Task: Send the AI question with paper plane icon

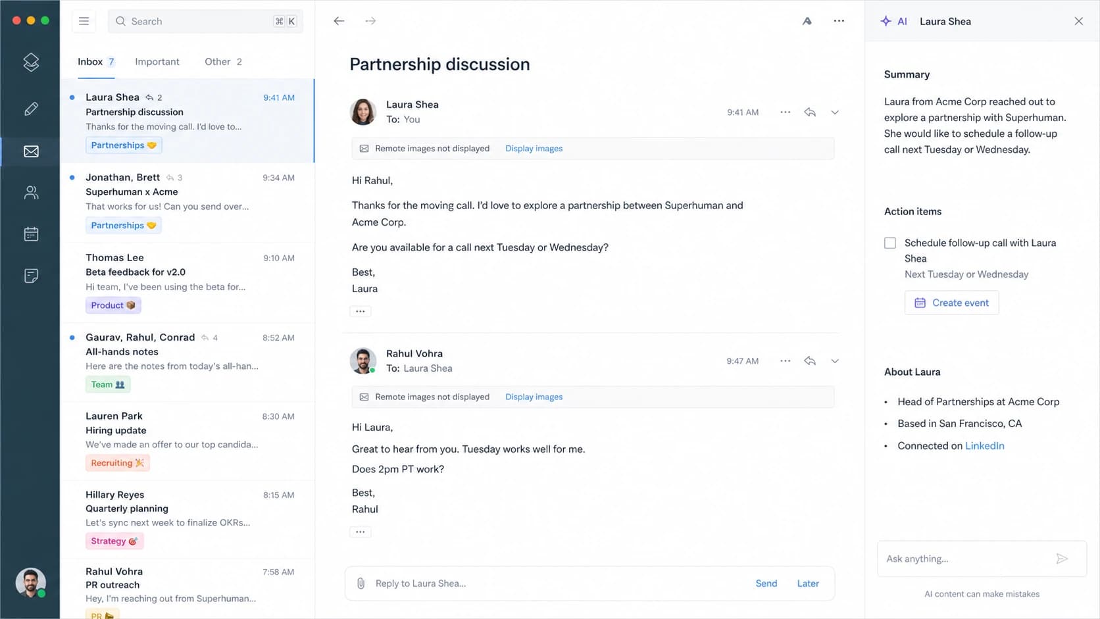Action: click(x=1062, y=558)
